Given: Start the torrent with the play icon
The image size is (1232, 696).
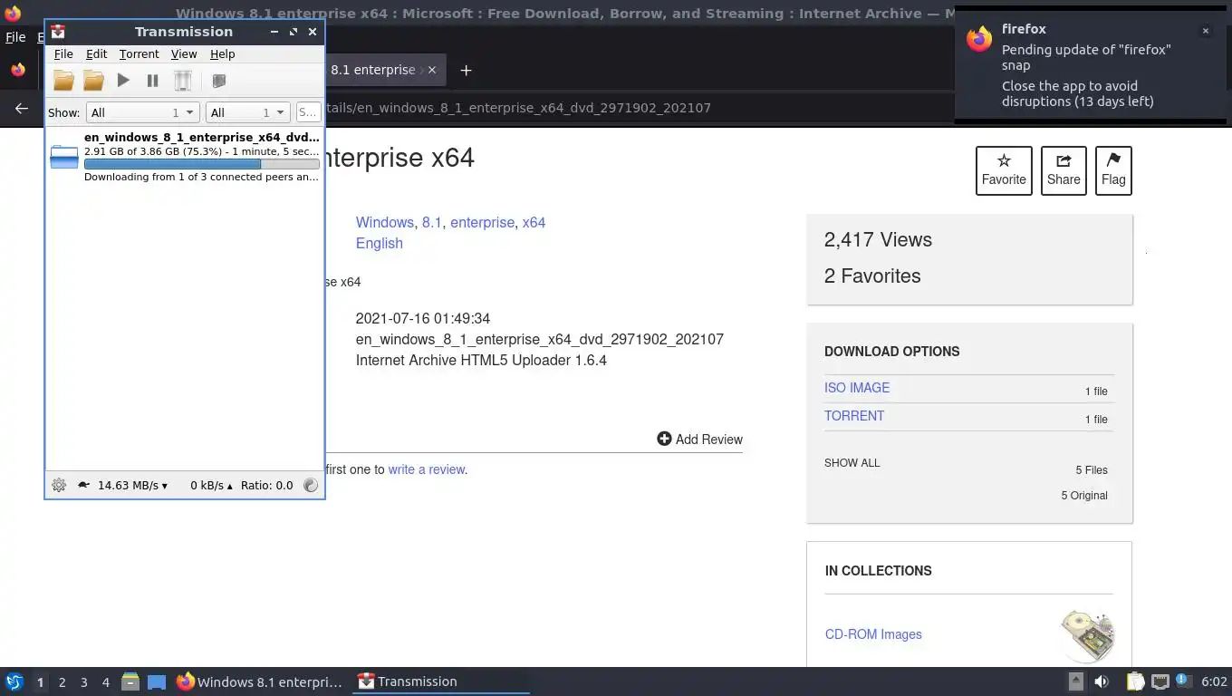Looking at the screenshot, I should (x=123, y=81).
